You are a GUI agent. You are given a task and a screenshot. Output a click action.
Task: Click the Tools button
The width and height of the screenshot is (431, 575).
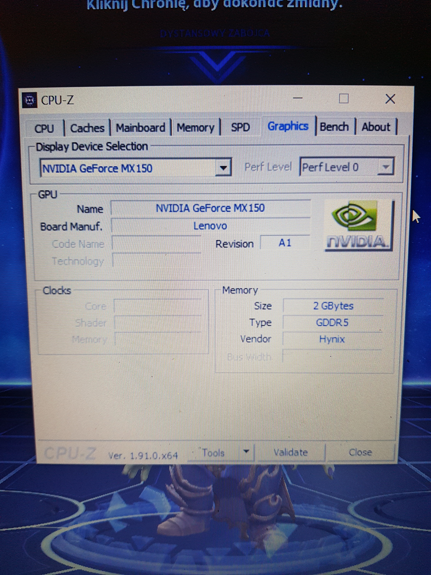tap(214, 453)
